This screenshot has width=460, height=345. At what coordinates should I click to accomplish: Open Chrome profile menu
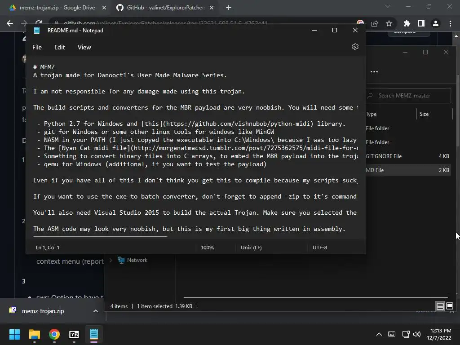pos(436,23)
